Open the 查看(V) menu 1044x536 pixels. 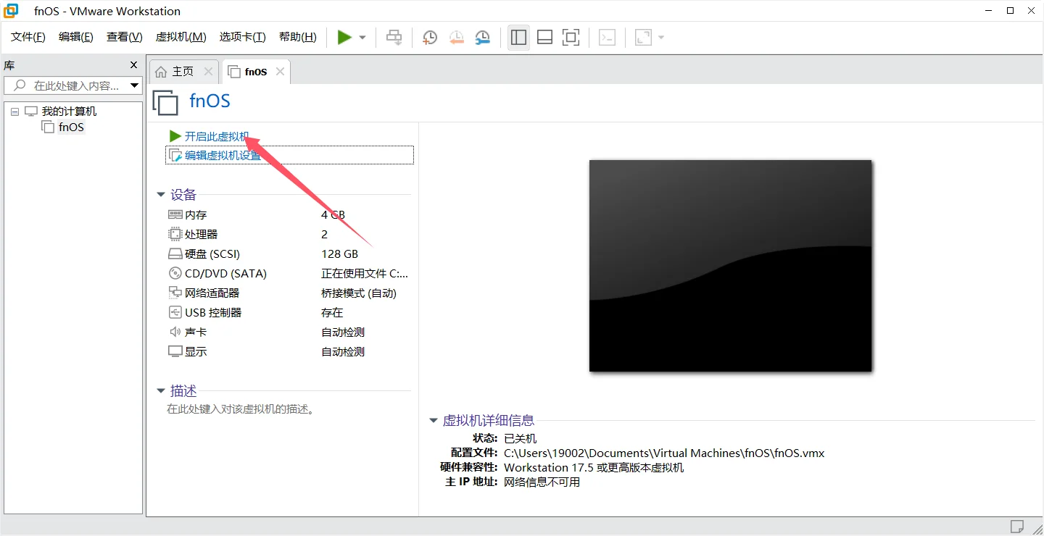124,37
